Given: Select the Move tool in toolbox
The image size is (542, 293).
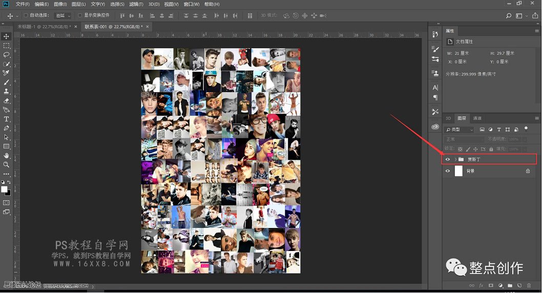Looking at the screenshot, I should pos(6,36).
